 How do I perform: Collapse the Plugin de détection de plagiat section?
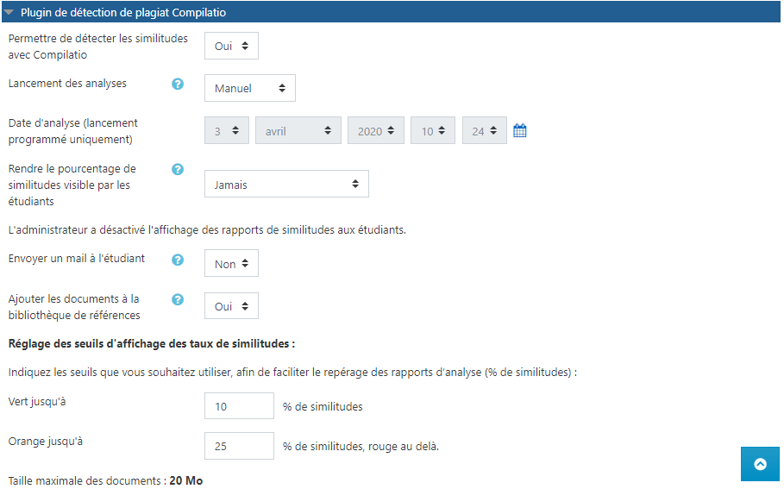pyautogui.click(x=9, y=13)
